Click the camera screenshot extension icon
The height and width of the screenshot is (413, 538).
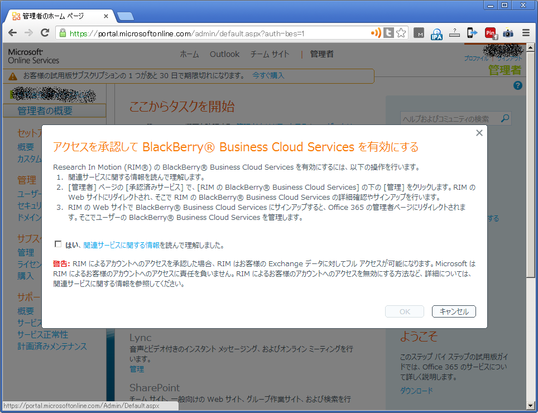click(508, 33)
